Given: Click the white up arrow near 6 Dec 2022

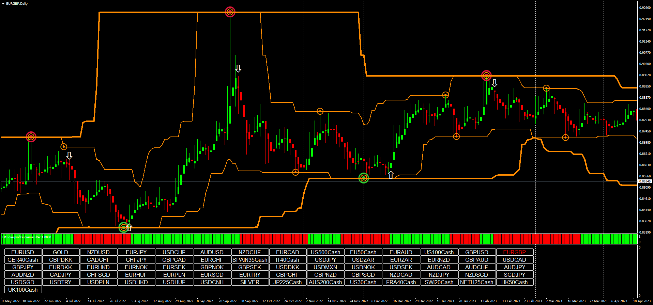Looking at the screenshot, I should (x=391, y=175).
